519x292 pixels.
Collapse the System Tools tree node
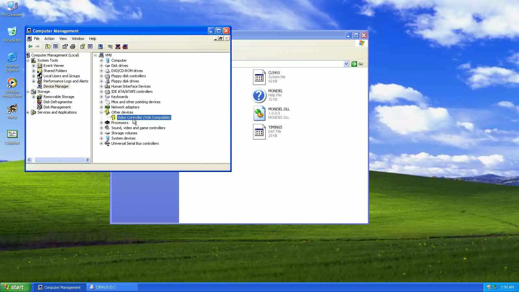pyautogui.click(x=28, y=60)
